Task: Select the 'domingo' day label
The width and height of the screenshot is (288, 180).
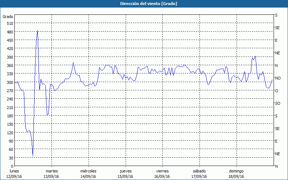Action: [236, 171]
